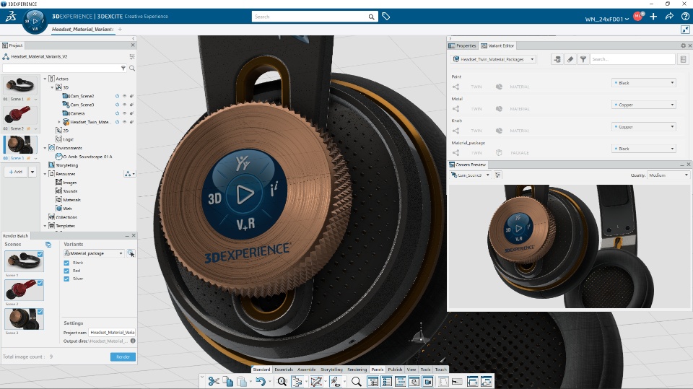Click the Cut scissors icon in bottom toolbar

click(214, 381)
